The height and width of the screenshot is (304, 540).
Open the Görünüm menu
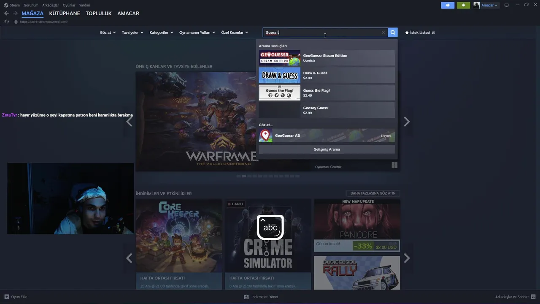tap(31, 5)
